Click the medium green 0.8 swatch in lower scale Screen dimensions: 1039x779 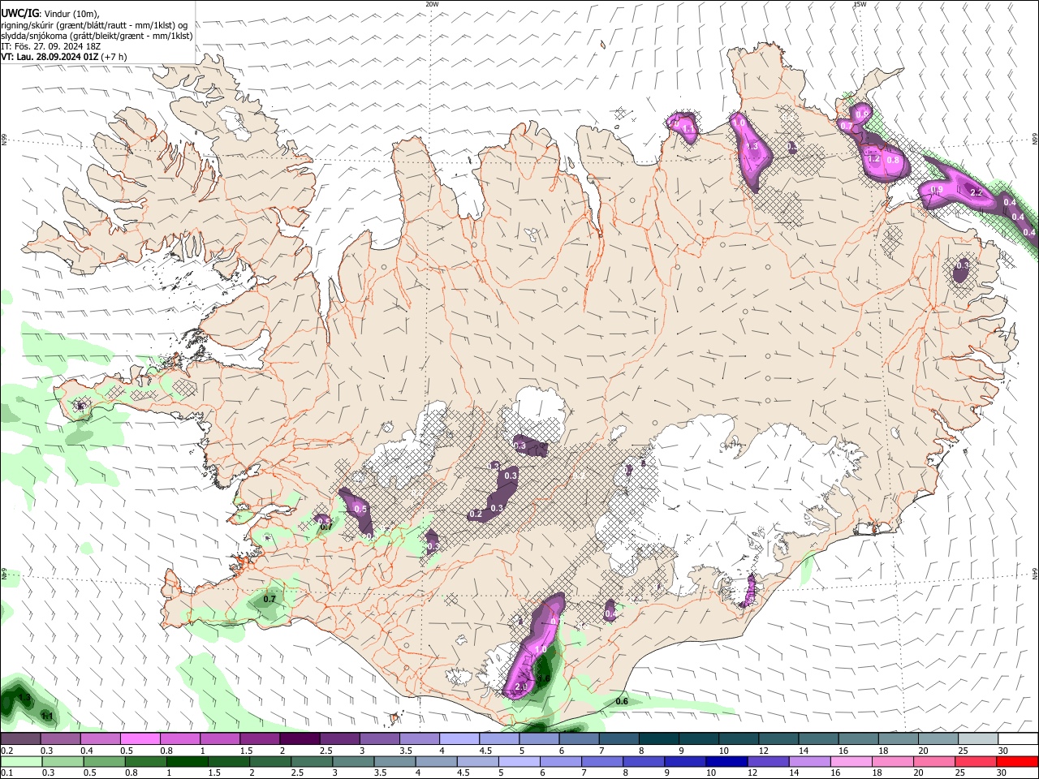click(146, 761)
